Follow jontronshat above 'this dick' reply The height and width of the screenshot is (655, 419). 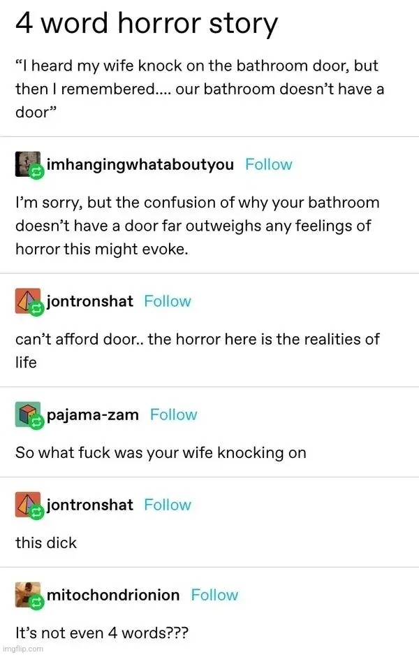tap(168, 505)
